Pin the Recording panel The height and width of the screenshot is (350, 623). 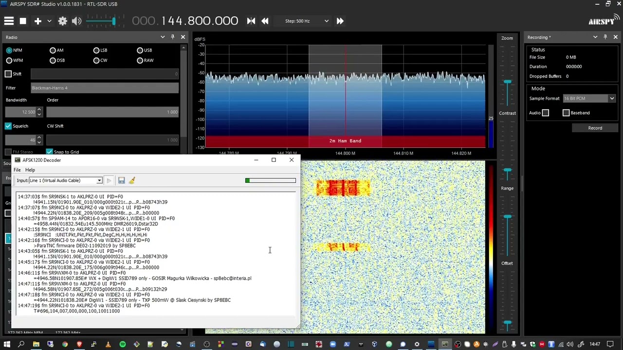[x=605, y=37]
